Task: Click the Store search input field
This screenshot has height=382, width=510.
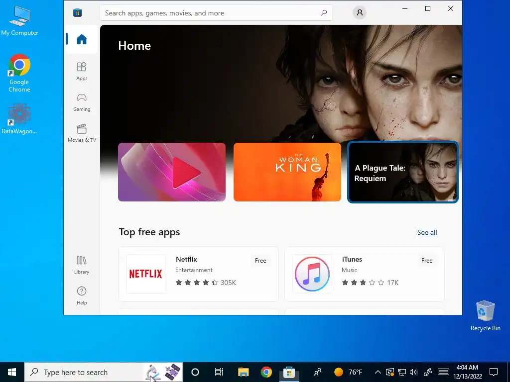Action: point(216,13)
